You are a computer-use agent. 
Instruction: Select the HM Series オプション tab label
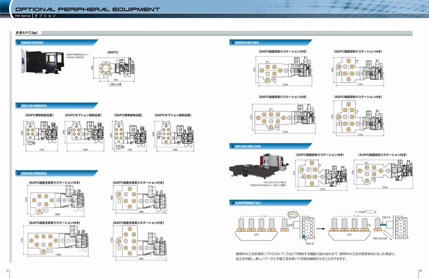[x=38, y=17]
